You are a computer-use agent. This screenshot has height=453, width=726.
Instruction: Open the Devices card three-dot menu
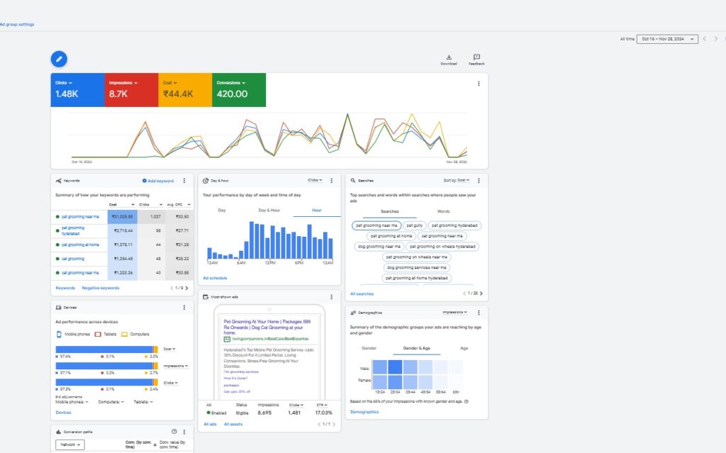click(x=184, y=308)
